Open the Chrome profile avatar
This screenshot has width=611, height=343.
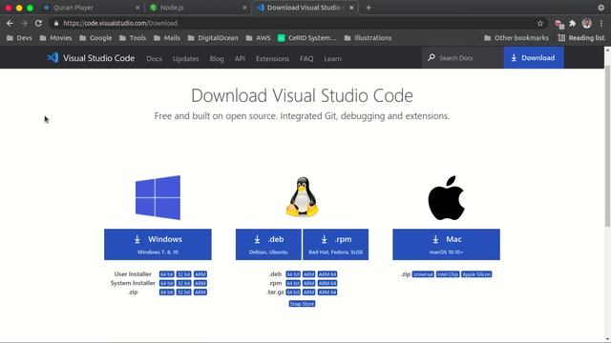(x=586, y=23)
